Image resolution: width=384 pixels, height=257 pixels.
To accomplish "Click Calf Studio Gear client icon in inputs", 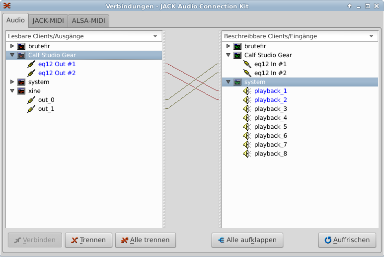I will [237, 55].
